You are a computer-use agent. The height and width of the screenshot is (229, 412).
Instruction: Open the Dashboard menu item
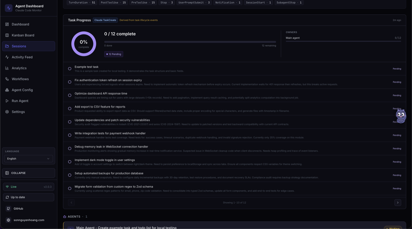point(28,24)
